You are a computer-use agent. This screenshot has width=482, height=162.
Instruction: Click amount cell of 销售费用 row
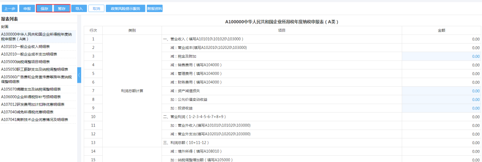coord(442,65)
